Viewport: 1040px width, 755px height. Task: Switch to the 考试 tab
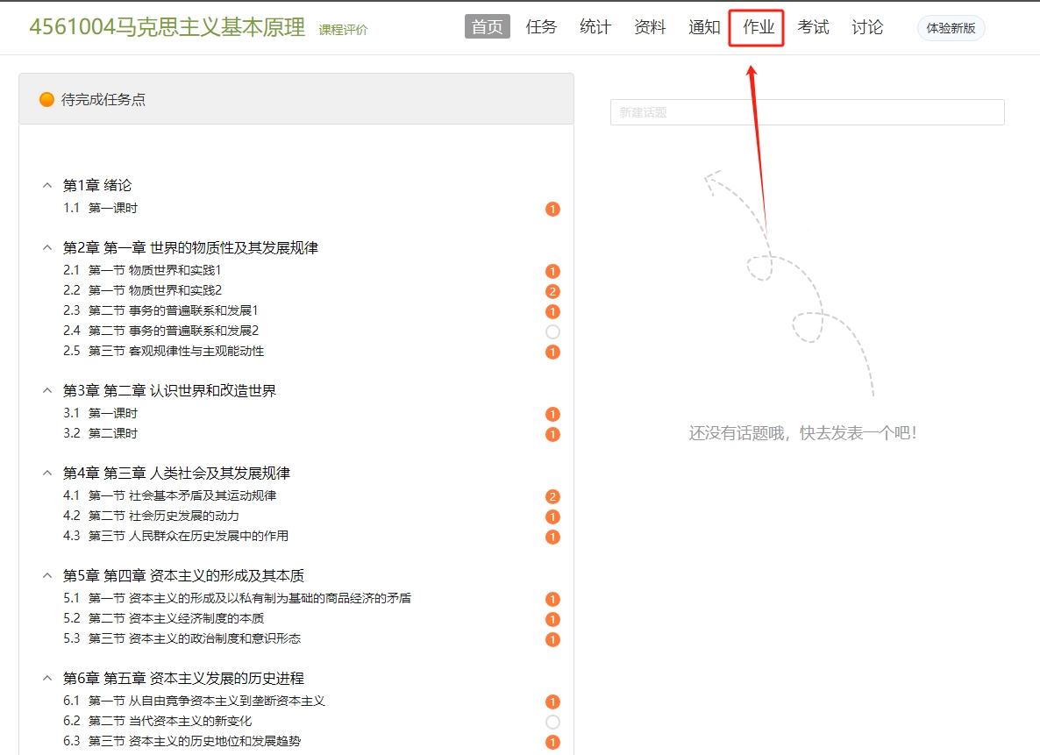813,27
